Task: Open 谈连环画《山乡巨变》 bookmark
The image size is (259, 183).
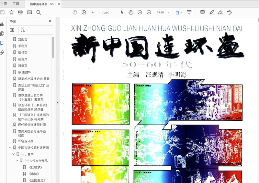Action: pos(33,107)
